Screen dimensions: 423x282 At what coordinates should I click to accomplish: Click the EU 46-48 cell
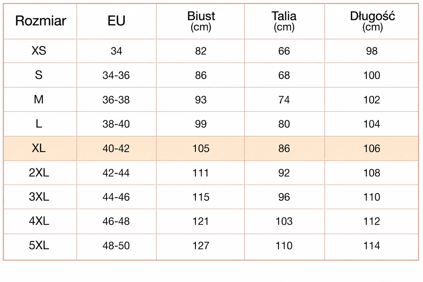tap(116, 221)
